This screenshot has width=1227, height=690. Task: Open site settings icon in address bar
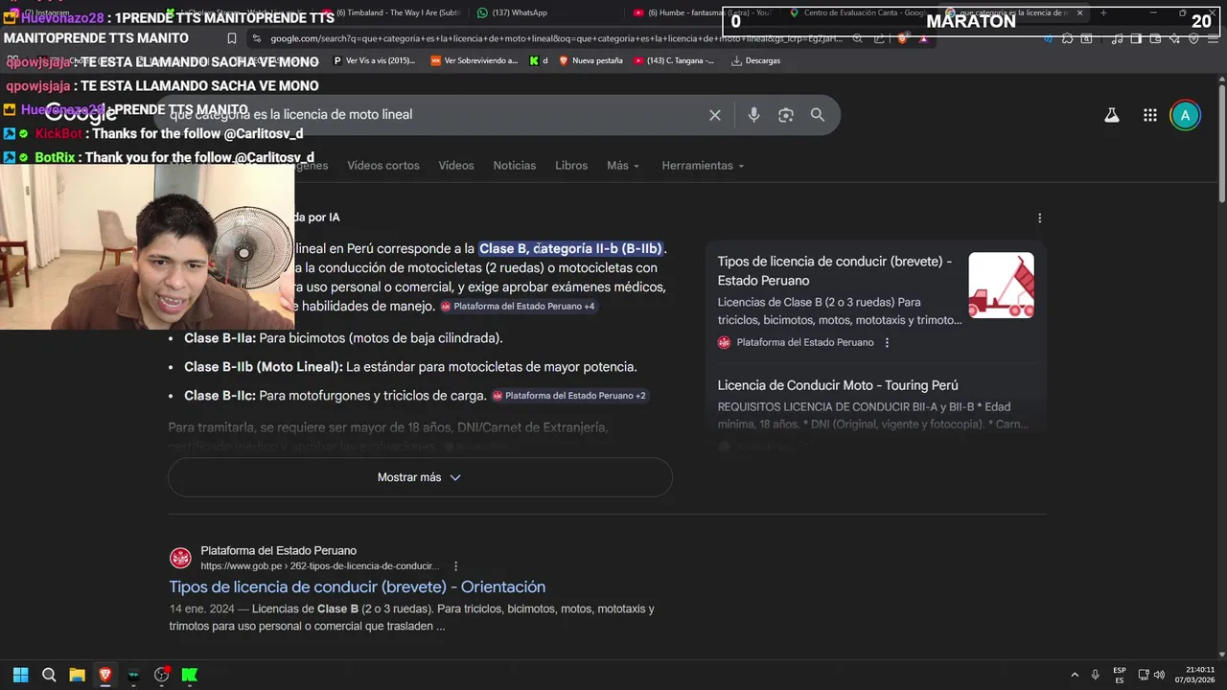(x=257, y=38)
